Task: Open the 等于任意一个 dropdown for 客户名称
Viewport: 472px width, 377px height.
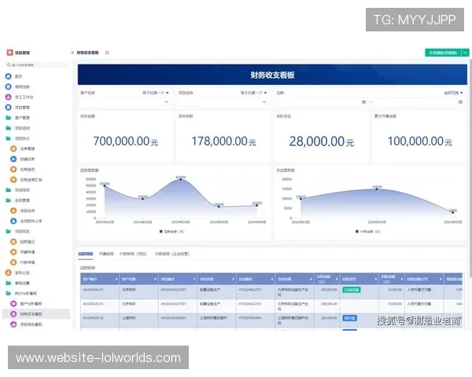Action: tap(155, 93)
